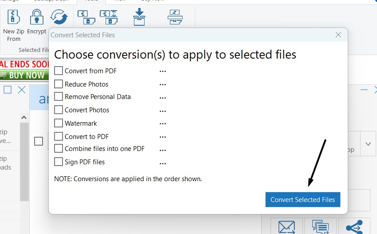Expand the dropdown arrow on right pane

(x=368, y=144)
